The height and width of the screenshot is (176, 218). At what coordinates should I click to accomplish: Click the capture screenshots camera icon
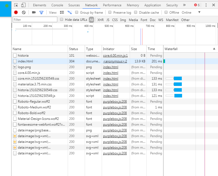pos(34,12)
